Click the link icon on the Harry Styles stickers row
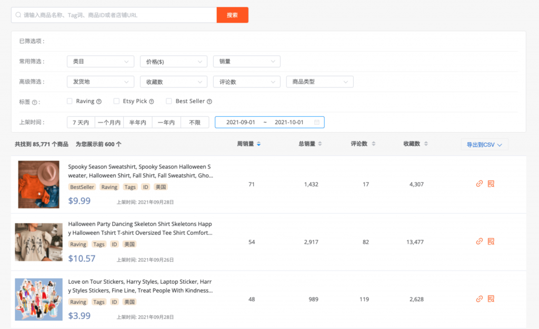Screen dimensions: 539x329 480,299
